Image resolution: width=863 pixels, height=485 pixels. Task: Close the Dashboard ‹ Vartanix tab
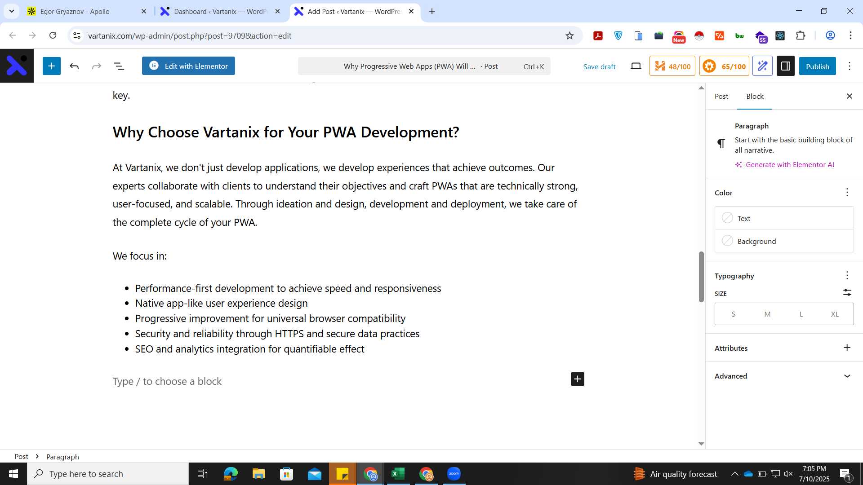(x=278, y=11)
